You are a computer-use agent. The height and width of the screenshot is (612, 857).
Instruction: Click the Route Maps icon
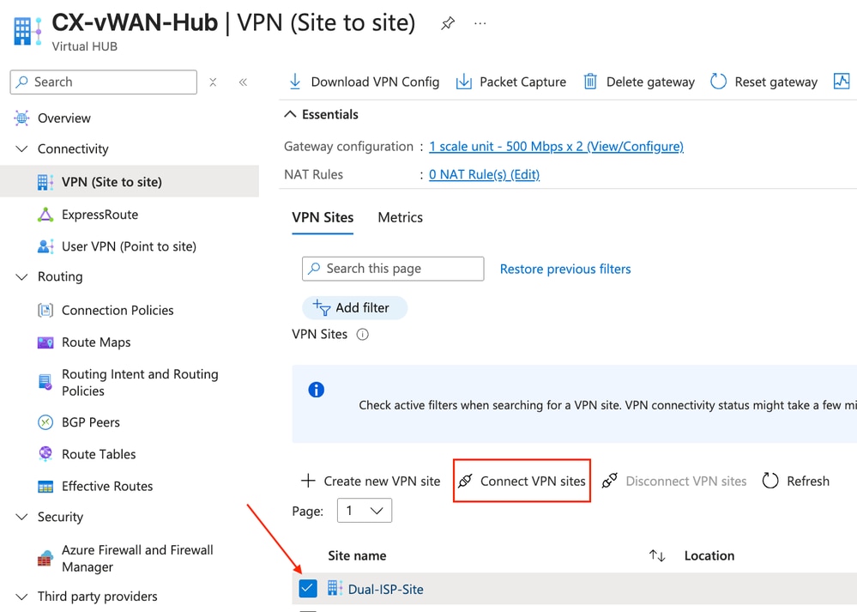pyautogui.click(x=45, y=342)
